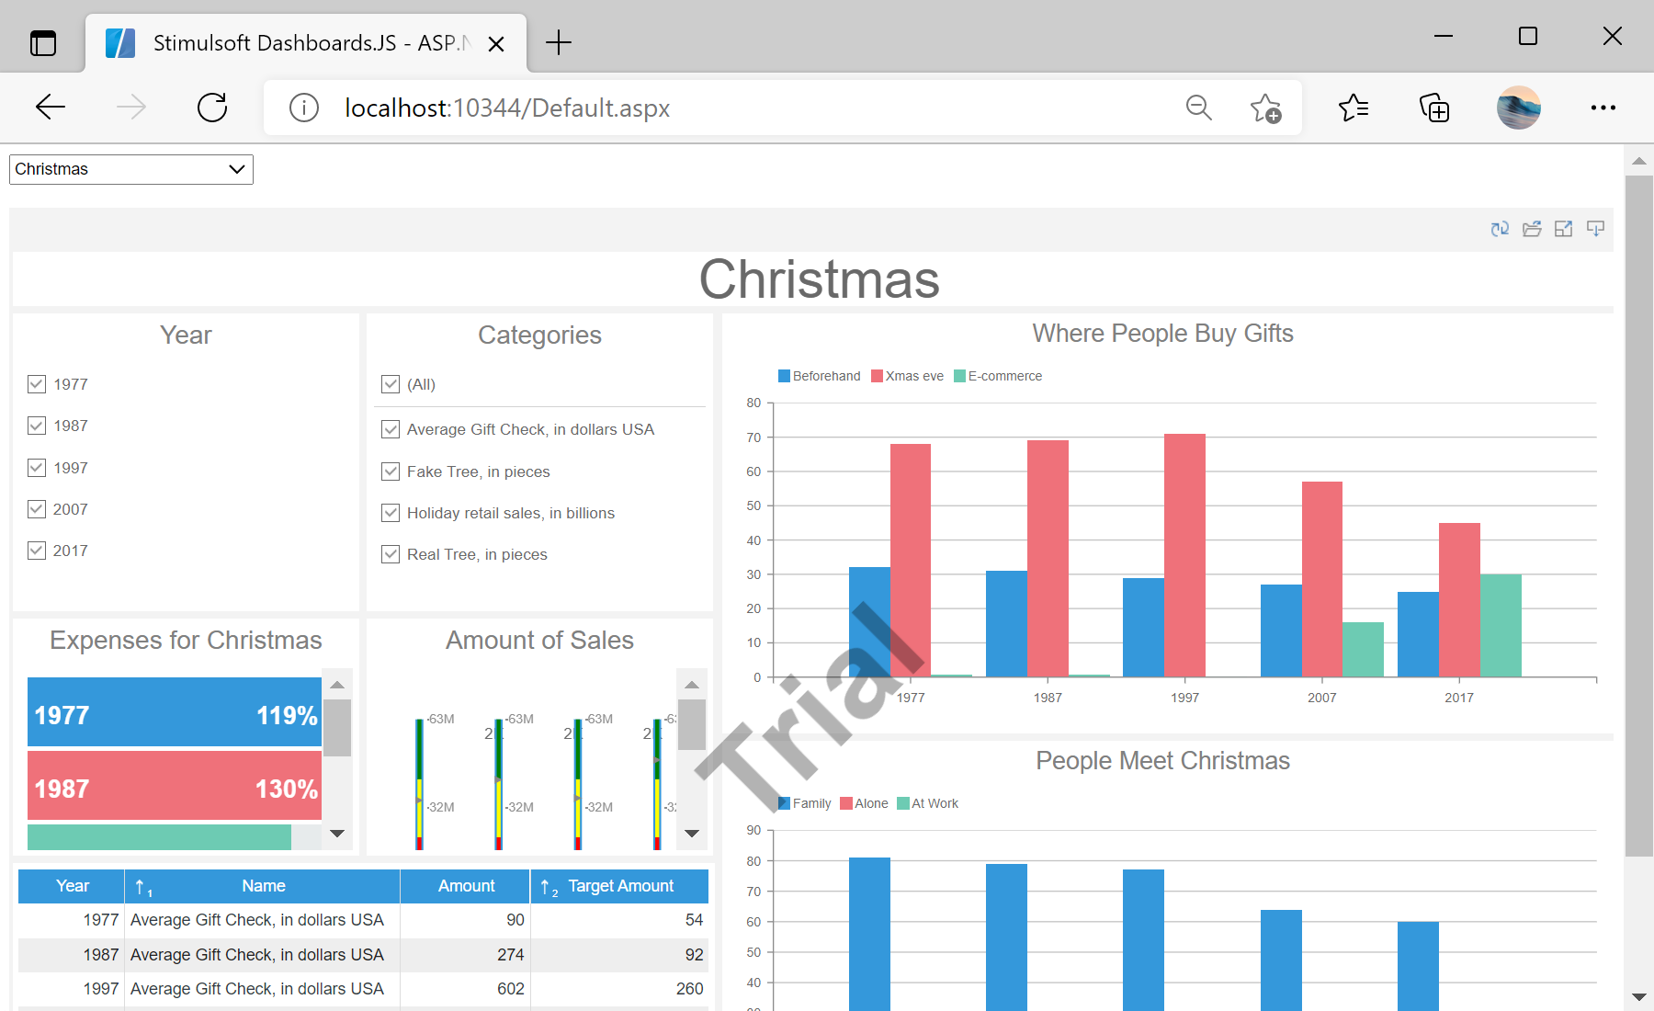The height and width of the screenshot is (1011, 1654).
Task: Uncheck the (All) categories option
Action: (391, 384)
